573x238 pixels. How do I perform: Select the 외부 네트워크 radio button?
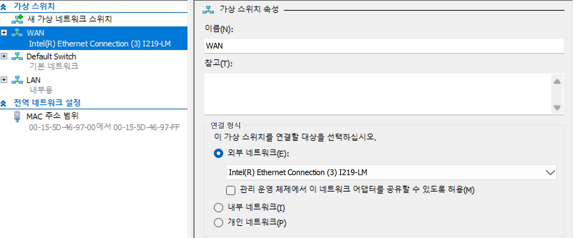pos(218,154)
